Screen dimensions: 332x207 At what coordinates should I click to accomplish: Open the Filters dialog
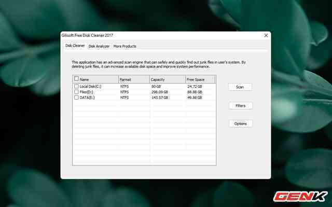[240, 106]
